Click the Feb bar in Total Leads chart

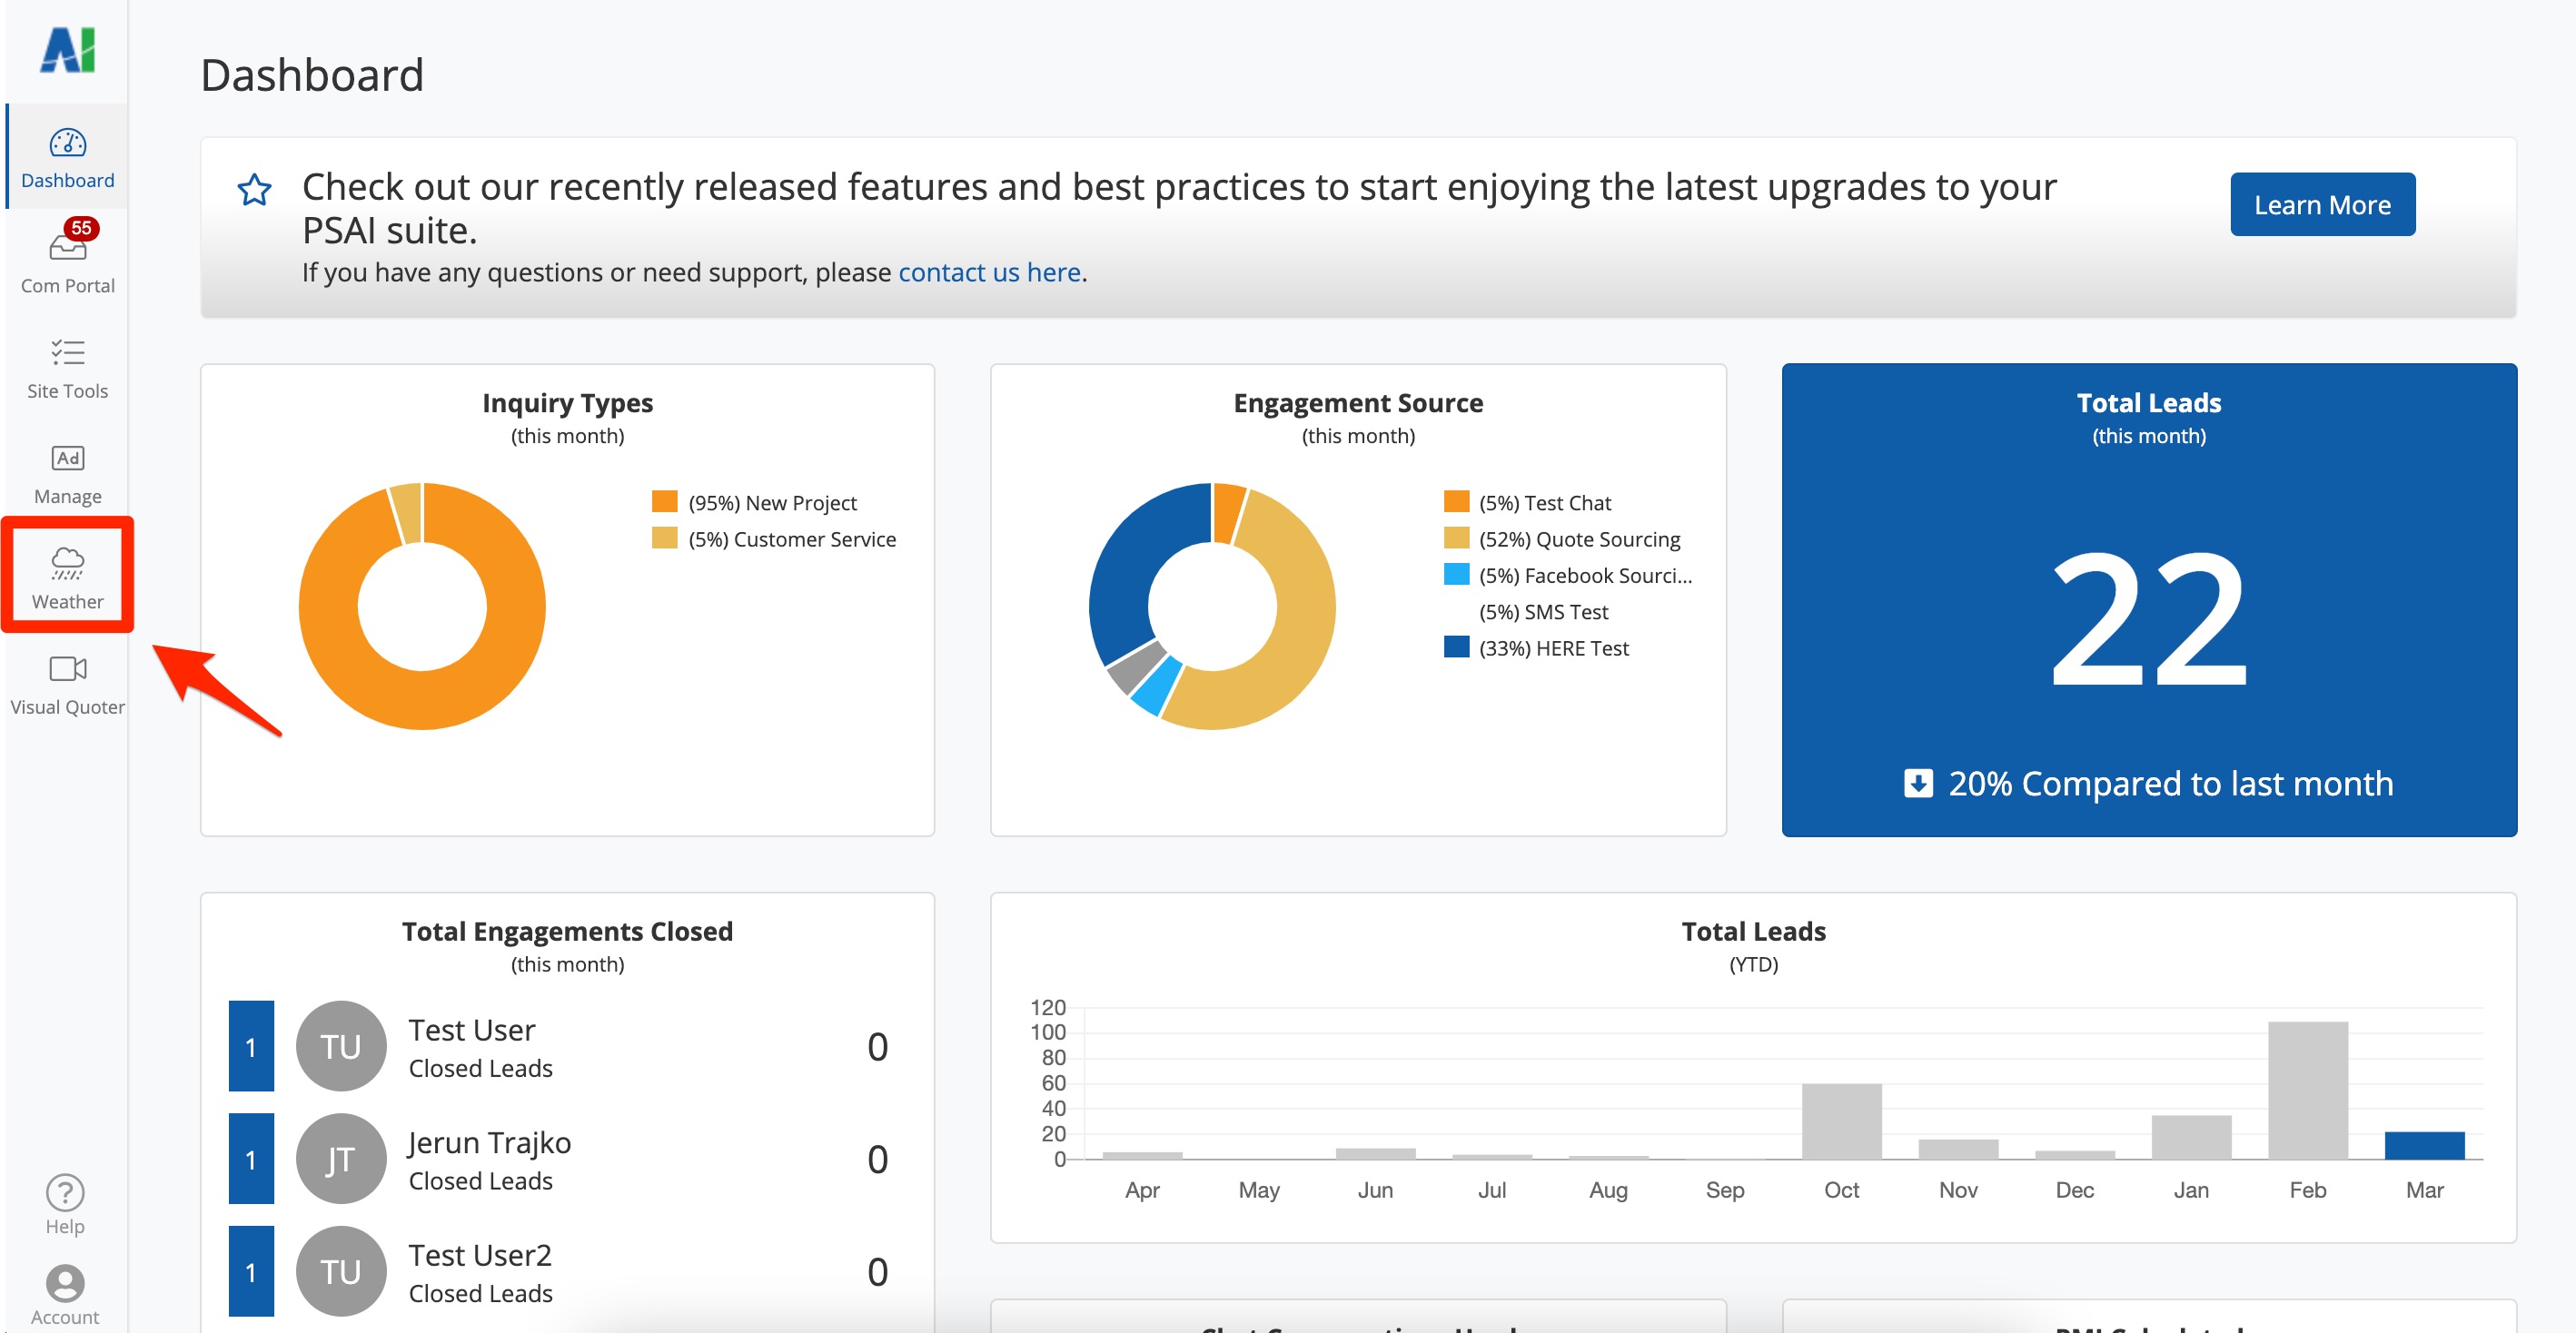pyautogui.click(x=2307, y=1090)
